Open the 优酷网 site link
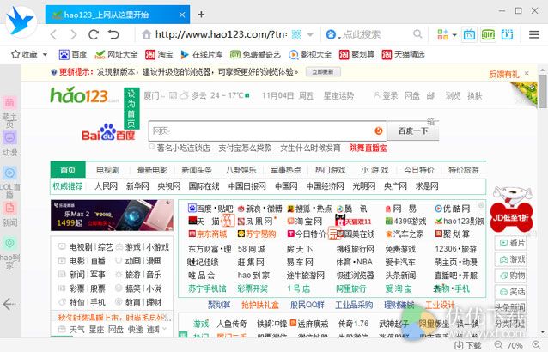The height and width of the screenshot is (352, 548). click(x=453, y=209)
